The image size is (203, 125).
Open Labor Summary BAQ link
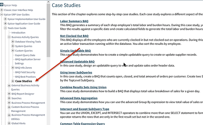point(74,21)
